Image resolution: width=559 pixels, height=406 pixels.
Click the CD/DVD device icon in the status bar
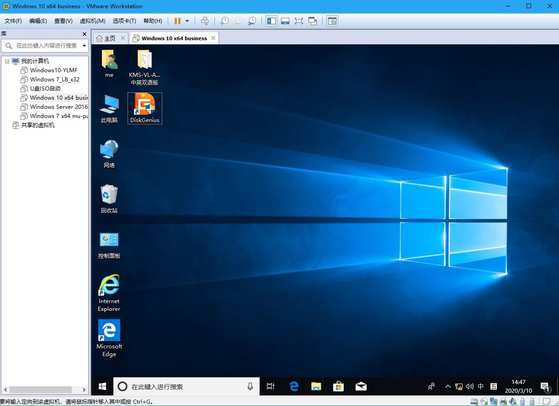(x=484, y=401)
